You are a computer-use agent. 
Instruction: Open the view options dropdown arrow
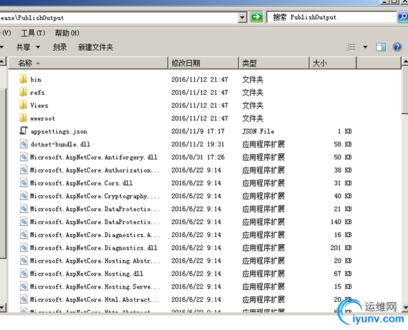tap(365, 47)
